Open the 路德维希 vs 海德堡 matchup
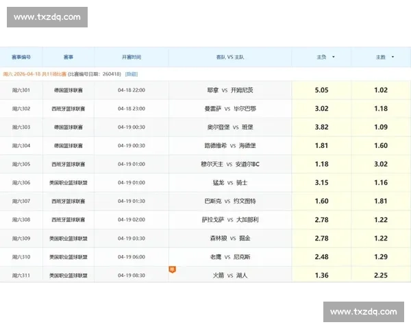Screen dimensions: 411x329 [230, 145]
